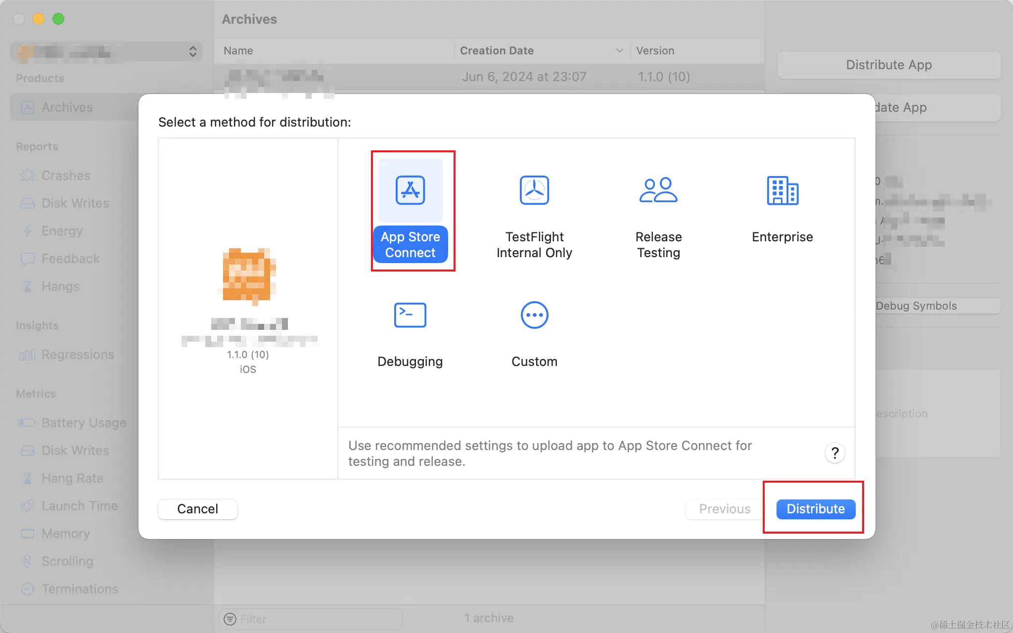Click the Version column header
Screen dimensions: 1013x633
[x=655, y=50]
